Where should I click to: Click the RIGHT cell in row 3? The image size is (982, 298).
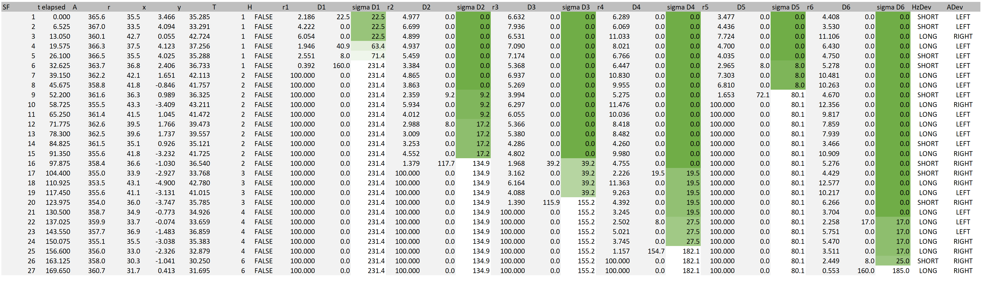pos(963,37)
